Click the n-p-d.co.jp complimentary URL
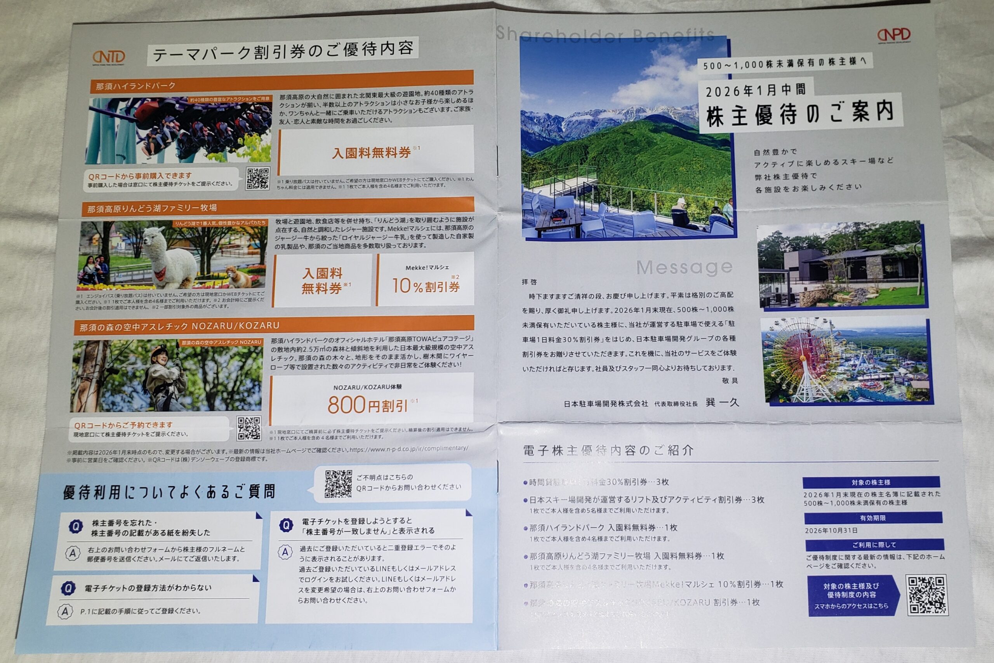The height and width of the screenshot is (663, 994). pyautogui.click(x=409, y=449)
